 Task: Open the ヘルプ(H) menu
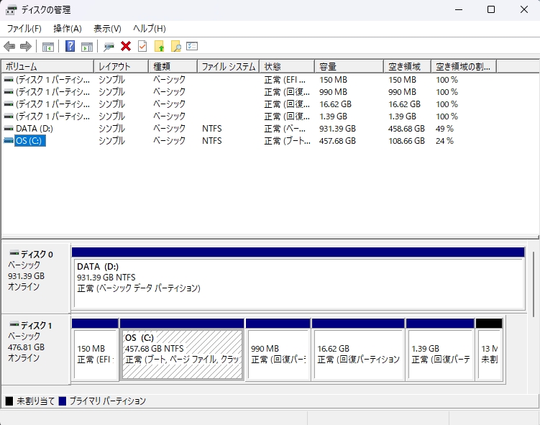149,28
